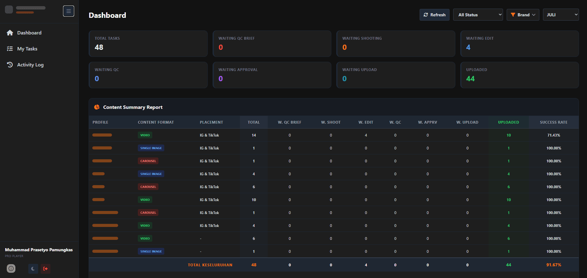This screenshot has height=278, width=587.
Task: Click the My Tasks checklist icon
Action: 10,49
